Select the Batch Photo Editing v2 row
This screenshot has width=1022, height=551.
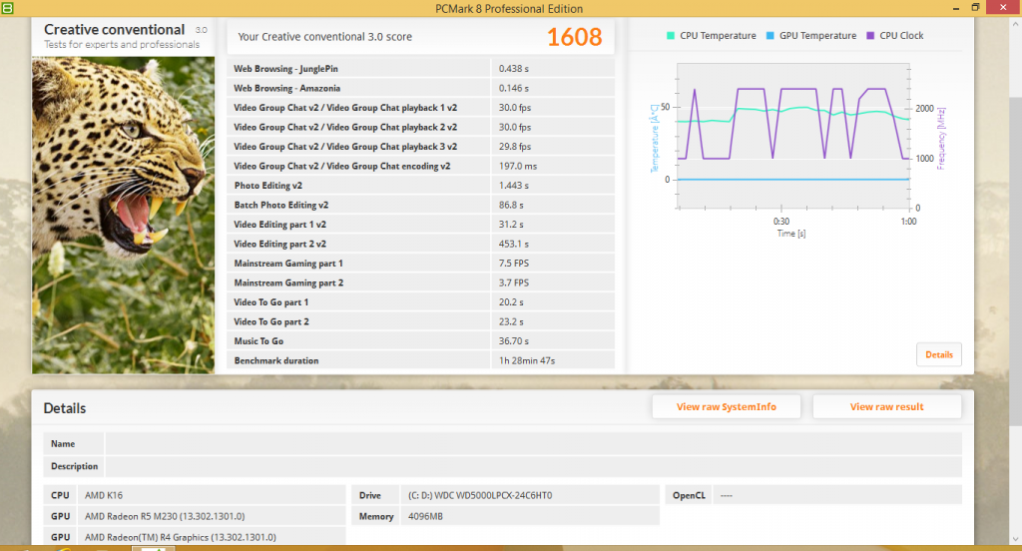(x=420, y=205)
